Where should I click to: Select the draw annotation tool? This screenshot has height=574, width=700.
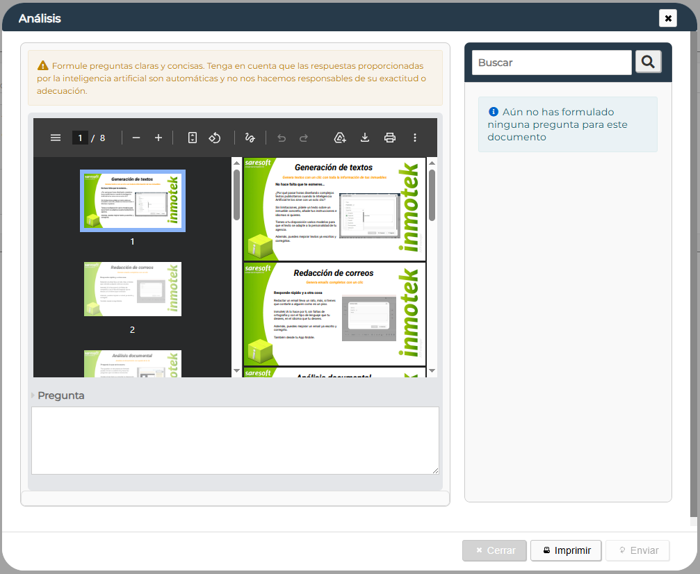[x=250, y=138]
